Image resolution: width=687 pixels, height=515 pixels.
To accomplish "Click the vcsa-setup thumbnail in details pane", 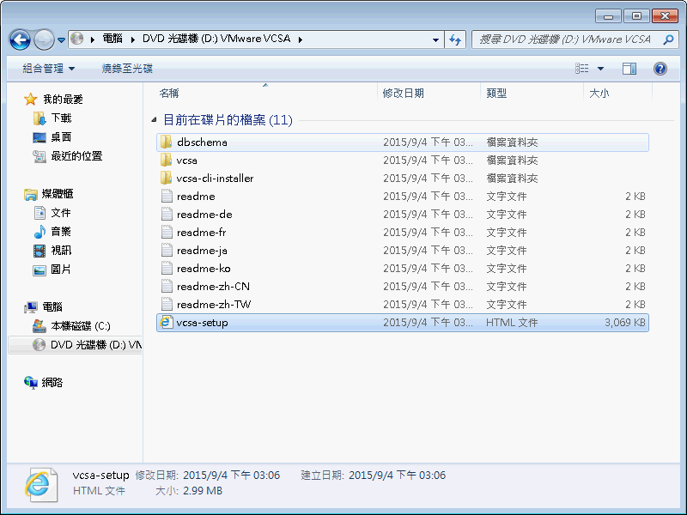I will tap(40, 485).
